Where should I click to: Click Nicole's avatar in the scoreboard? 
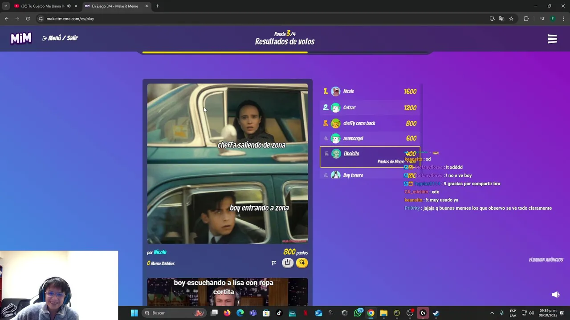tap(336, 92)
